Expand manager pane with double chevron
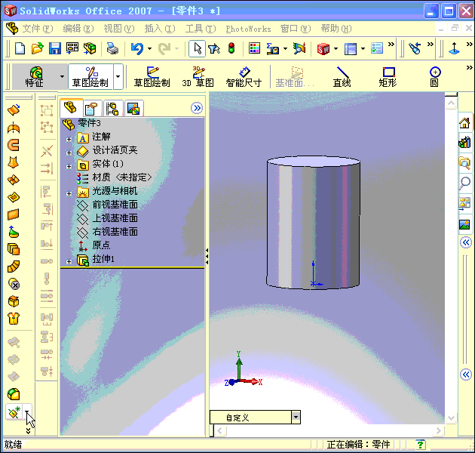 [x=197, y=108]
